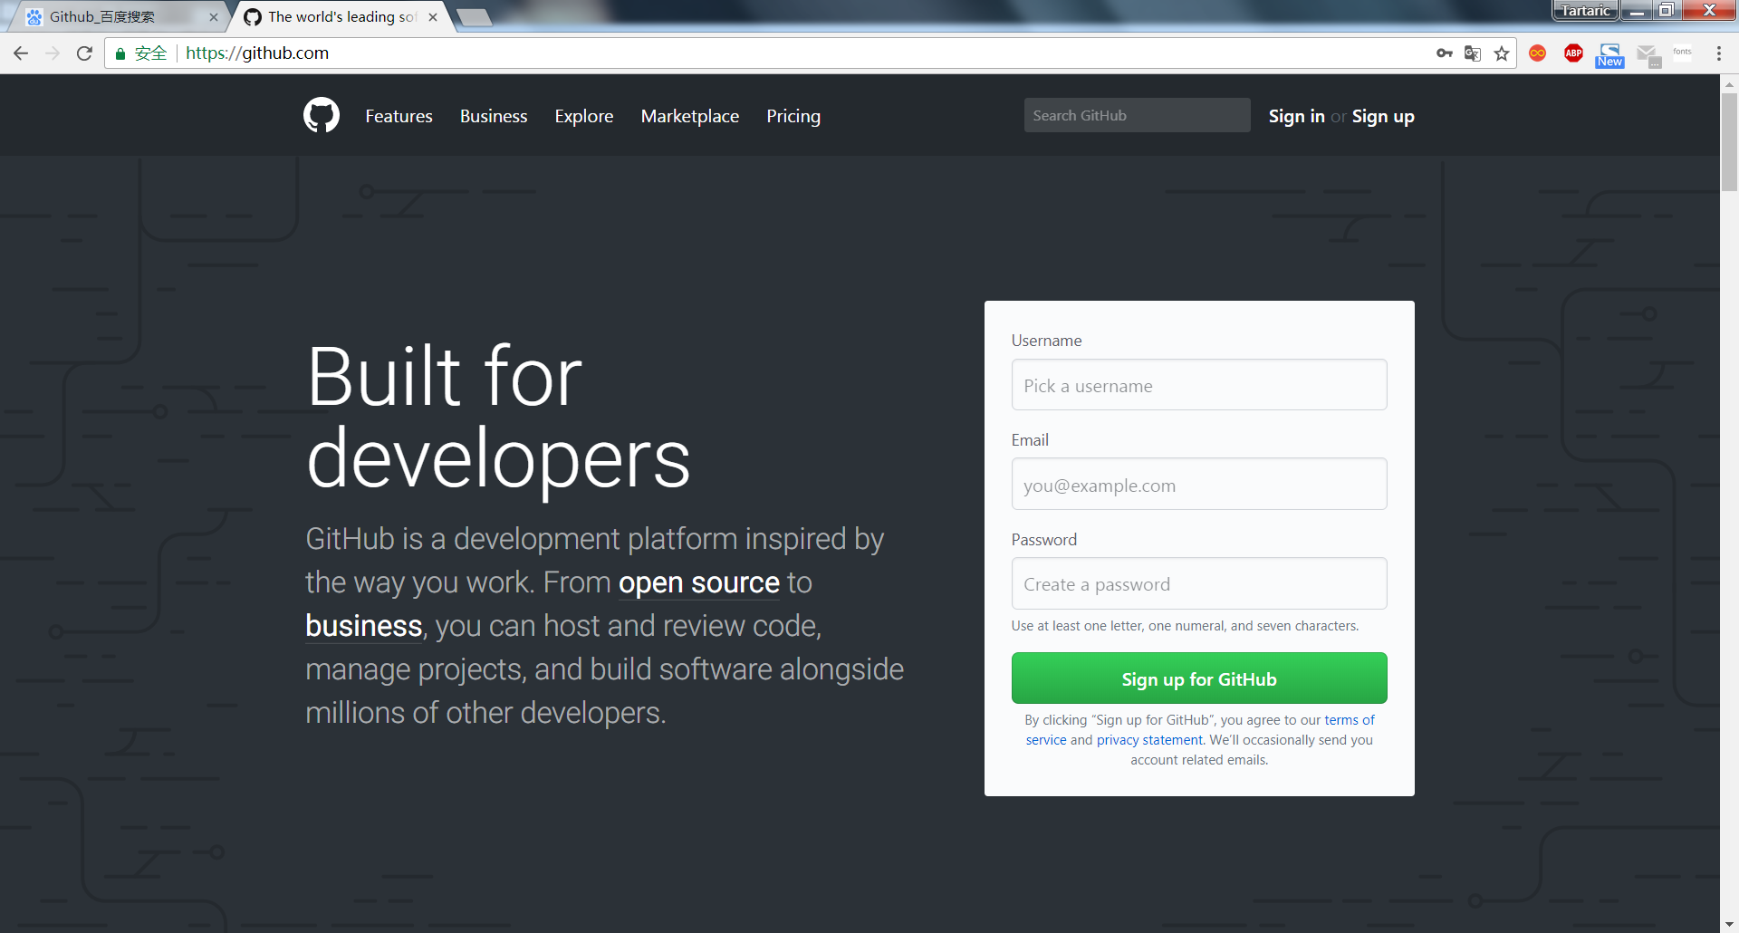This screenshot has width=1739, height=933.
Task: Click the Create a password field
Action: [1199, 583]
